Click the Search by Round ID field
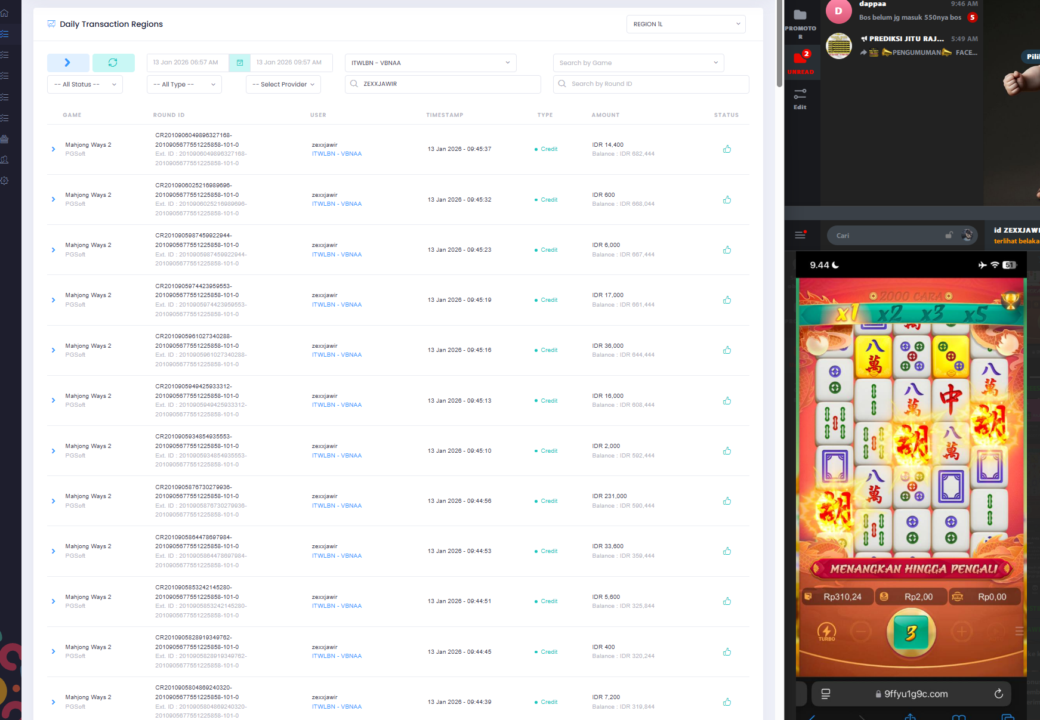The image size is (1040, 720). pyautogui.click(x=651, y=84)
